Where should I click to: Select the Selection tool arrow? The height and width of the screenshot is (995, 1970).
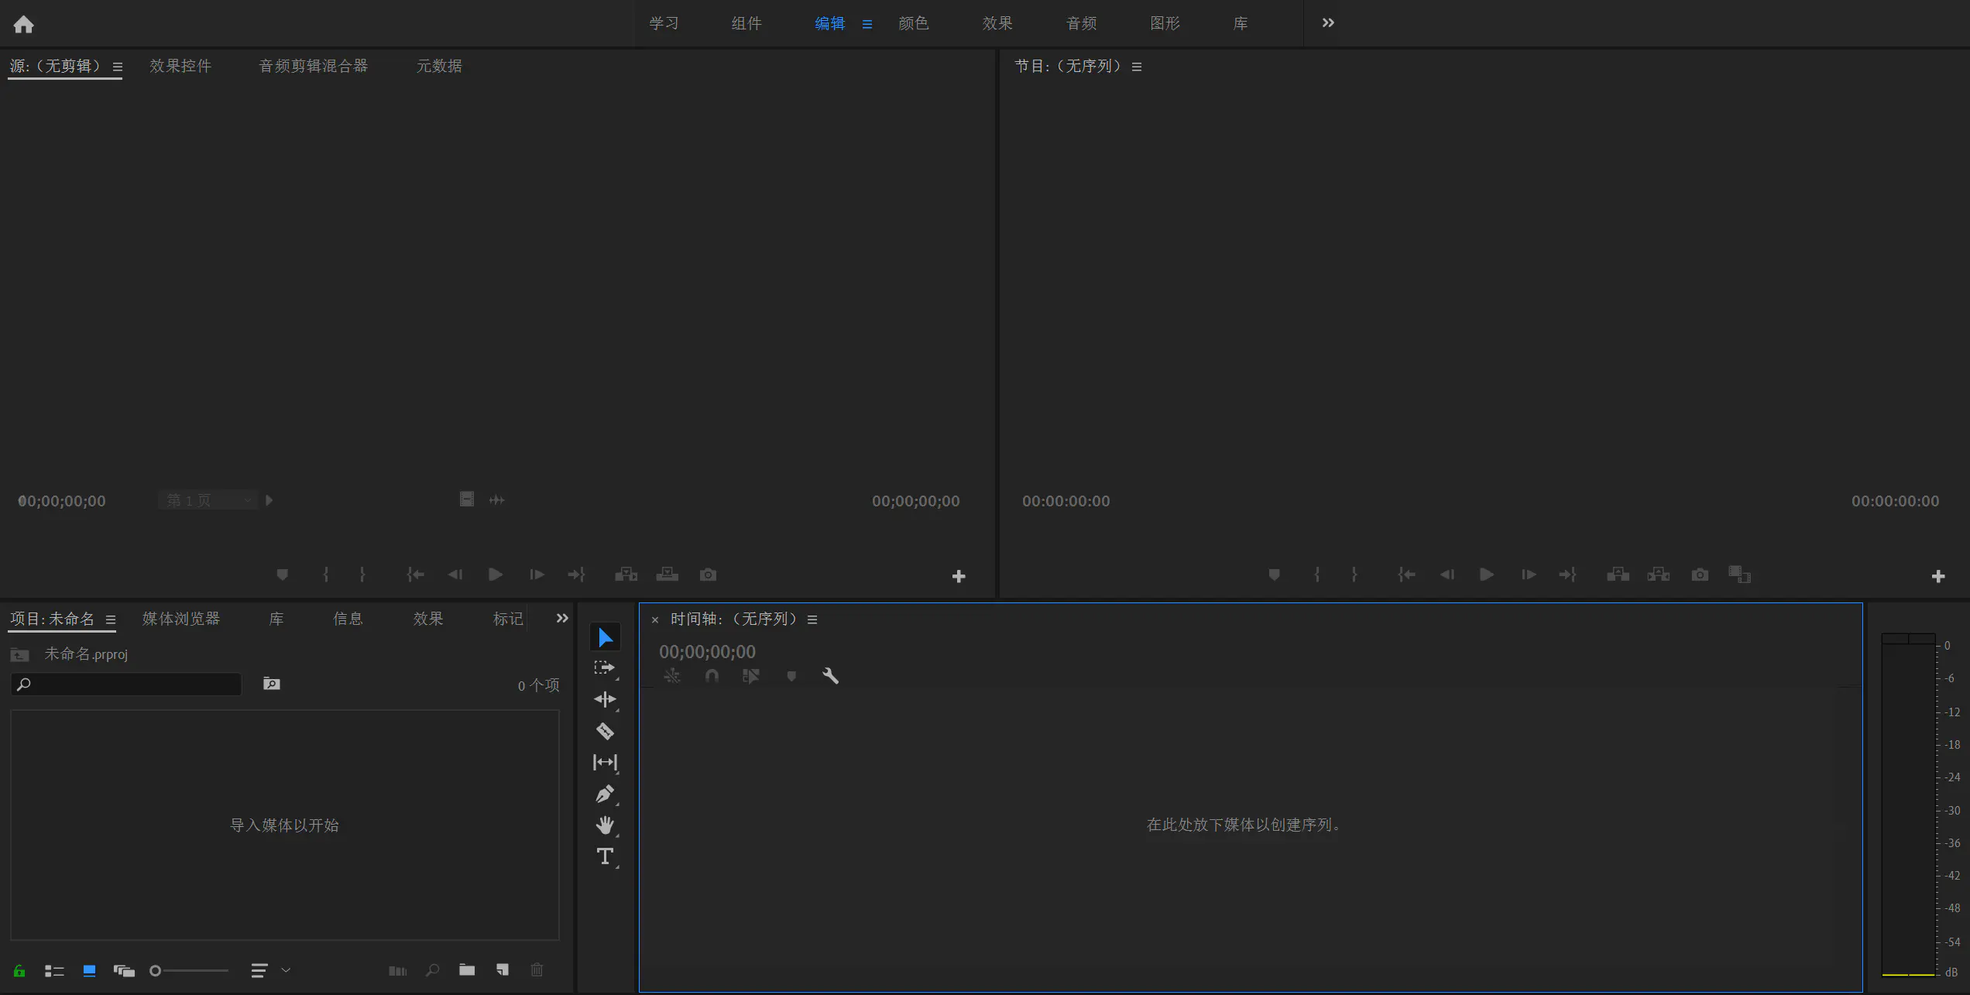[605, 637]
